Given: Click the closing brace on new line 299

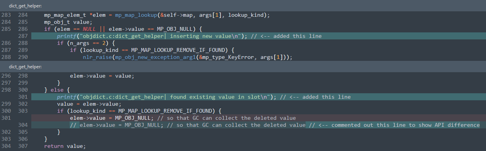Looking at the screenshot, I should point(59,83).
